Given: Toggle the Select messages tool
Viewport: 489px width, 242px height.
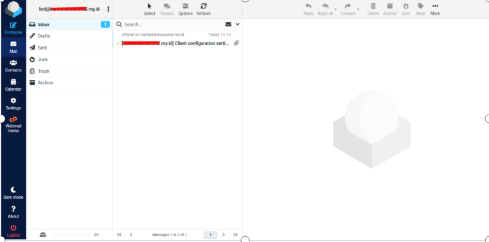Looking at the screenshot, I should pos(149,10).
